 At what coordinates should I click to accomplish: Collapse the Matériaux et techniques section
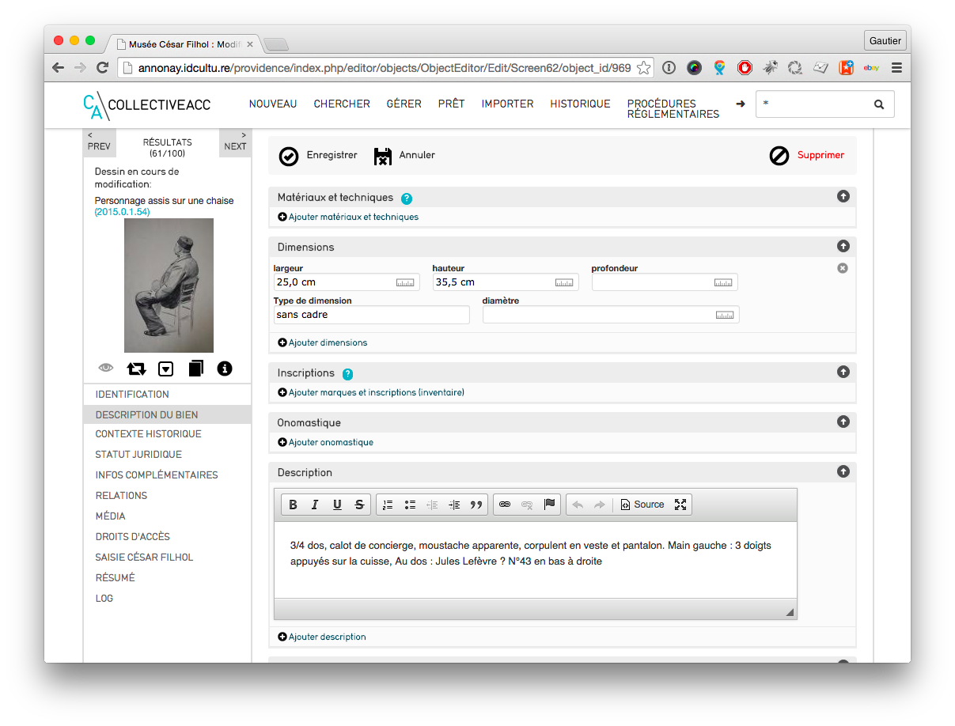pos(843,196)
